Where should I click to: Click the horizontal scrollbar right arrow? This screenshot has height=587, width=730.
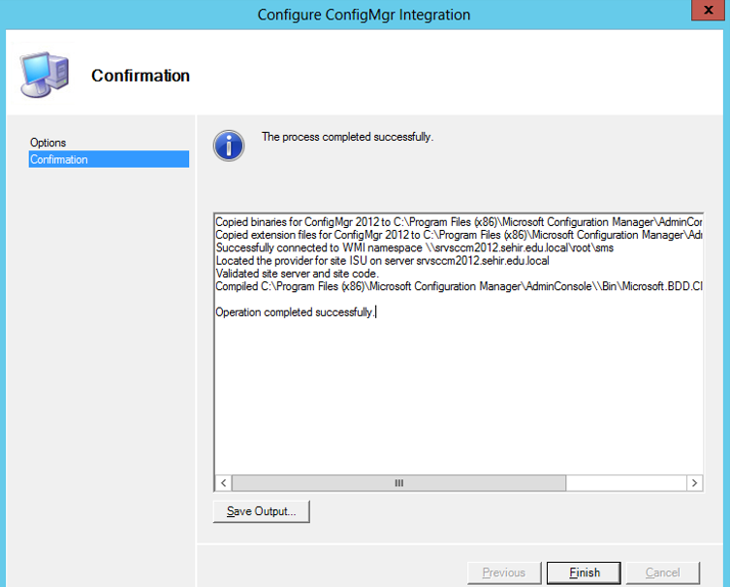click(x=695, y=483)
